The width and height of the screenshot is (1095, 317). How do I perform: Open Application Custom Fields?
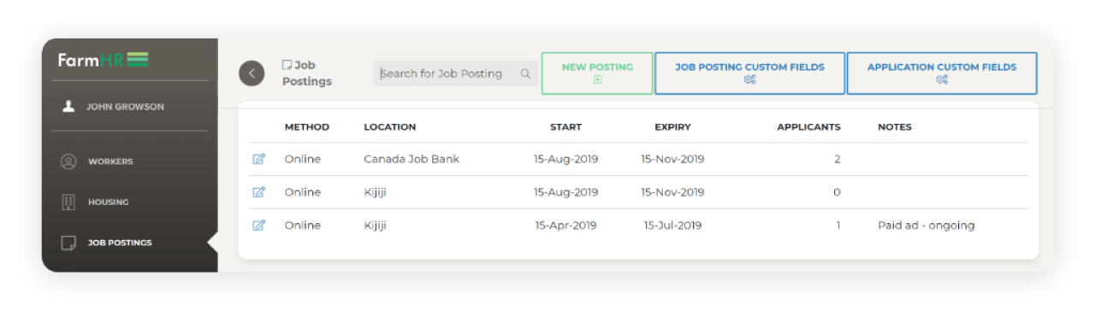tap(942, 73)
